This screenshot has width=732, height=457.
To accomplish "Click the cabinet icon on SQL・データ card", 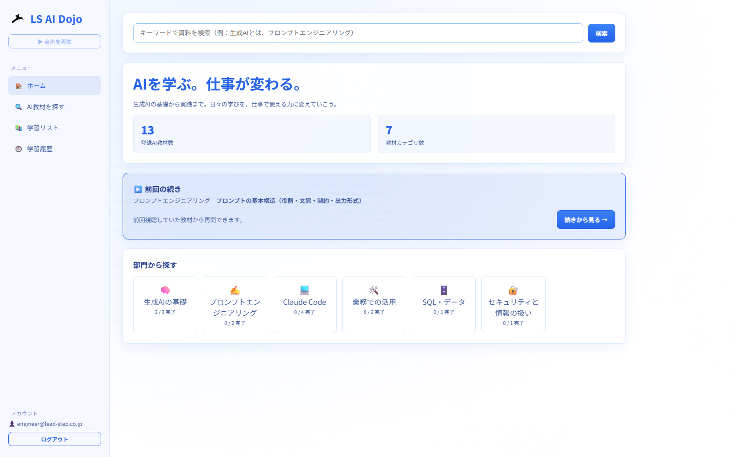I will (444, 290).
